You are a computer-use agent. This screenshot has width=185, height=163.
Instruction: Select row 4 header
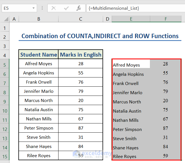pyautogui.click(x=5, y=55)
